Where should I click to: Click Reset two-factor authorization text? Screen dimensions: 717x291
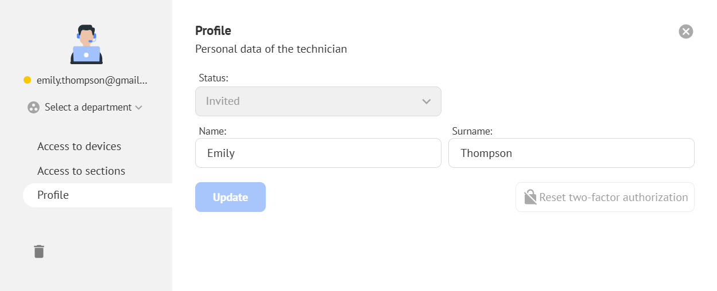[x=613, y=197]
